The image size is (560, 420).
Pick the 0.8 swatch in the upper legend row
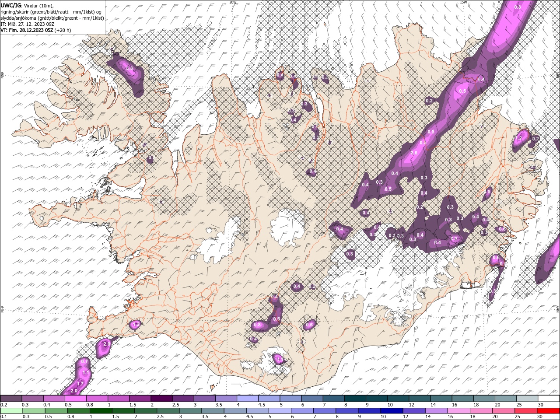97,399
